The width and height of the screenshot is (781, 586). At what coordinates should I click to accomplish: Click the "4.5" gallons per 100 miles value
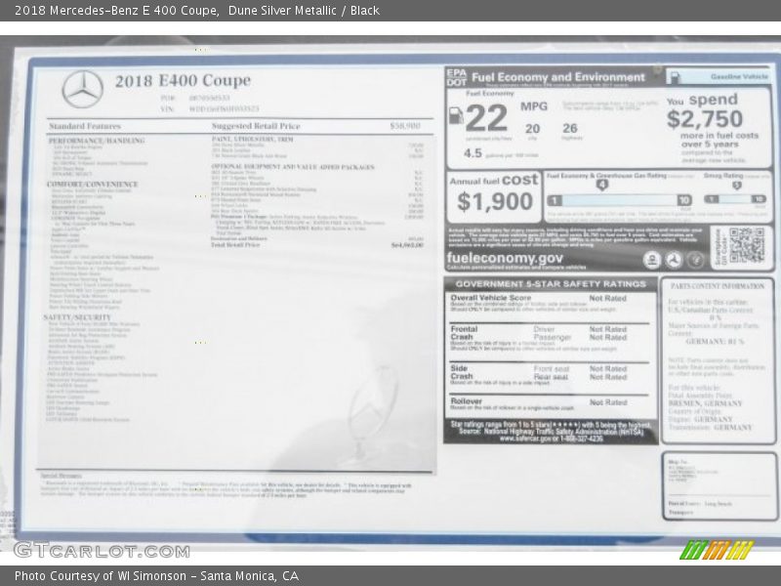[473, 153]
